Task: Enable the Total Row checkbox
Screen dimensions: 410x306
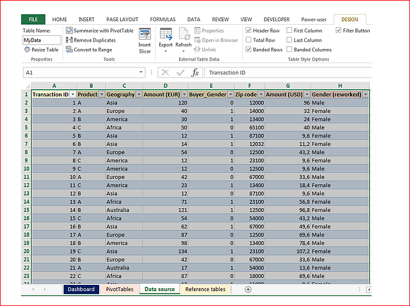Action: pyautogui.click(x=248, y=40)
